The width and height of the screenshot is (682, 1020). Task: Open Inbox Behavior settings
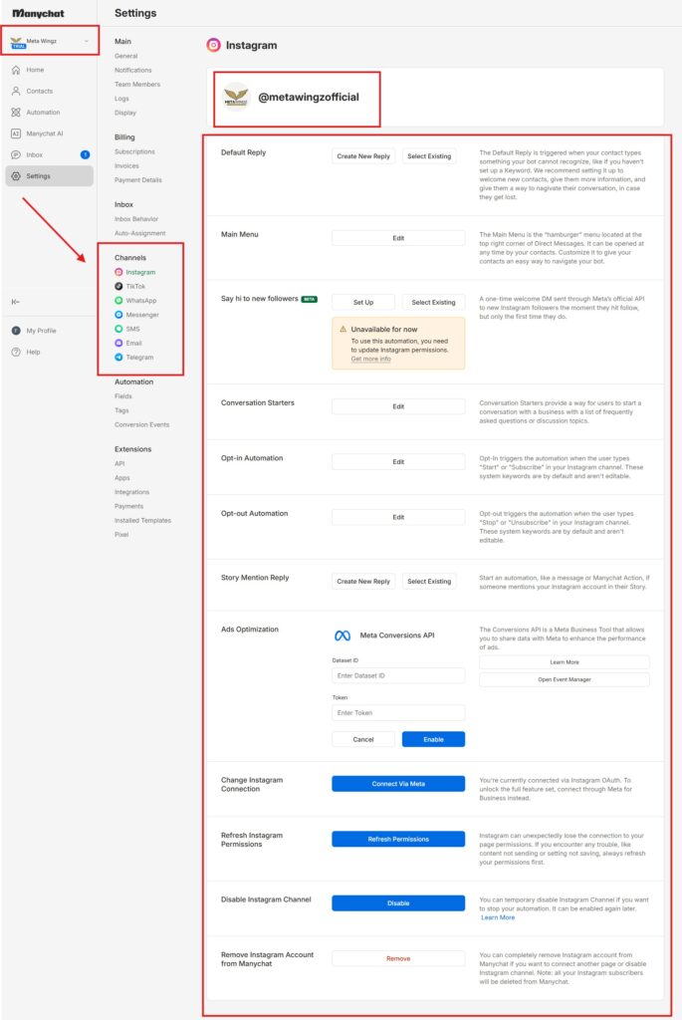pos(136,219)
